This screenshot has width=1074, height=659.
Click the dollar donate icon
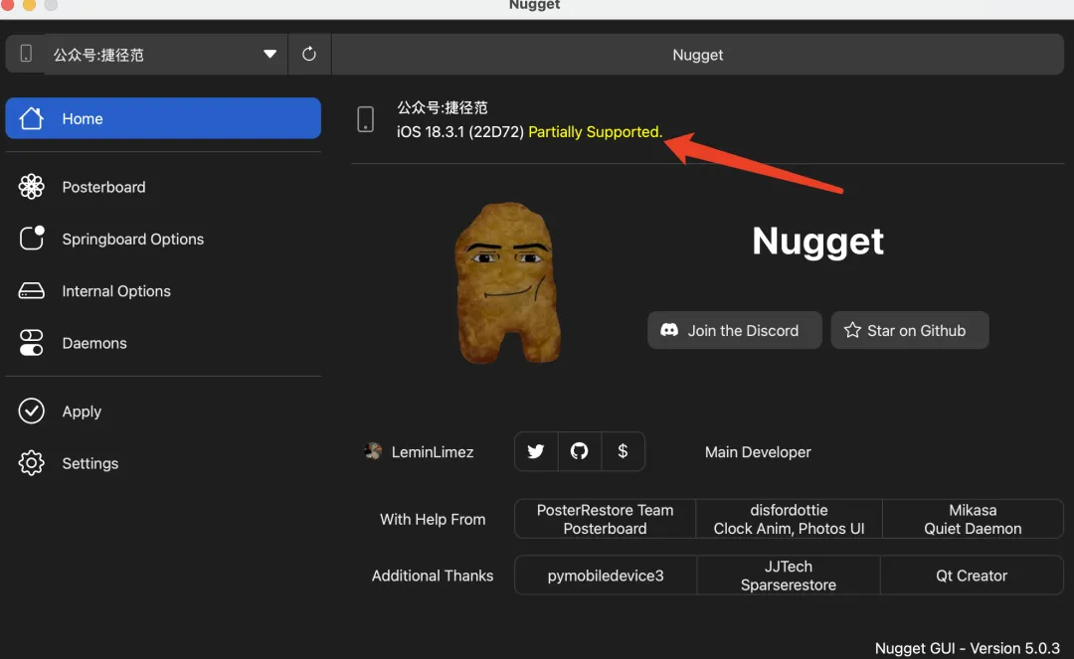coord(623,451)
